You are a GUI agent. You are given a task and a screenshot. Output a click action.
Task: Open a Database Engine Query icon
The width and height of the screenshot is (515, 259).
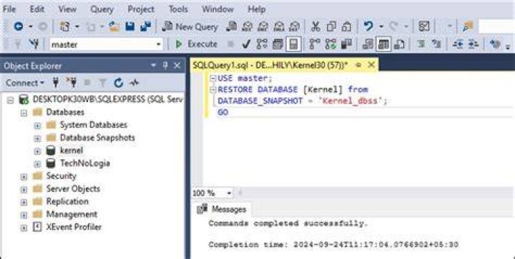pos(232,26)
